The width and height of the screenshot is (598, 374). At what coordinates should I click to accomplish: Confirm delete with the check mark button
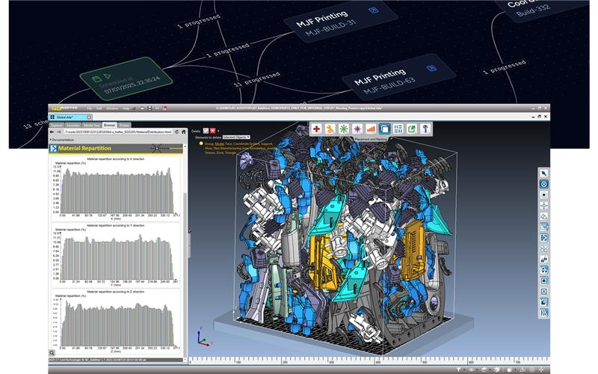coord(205,129)
